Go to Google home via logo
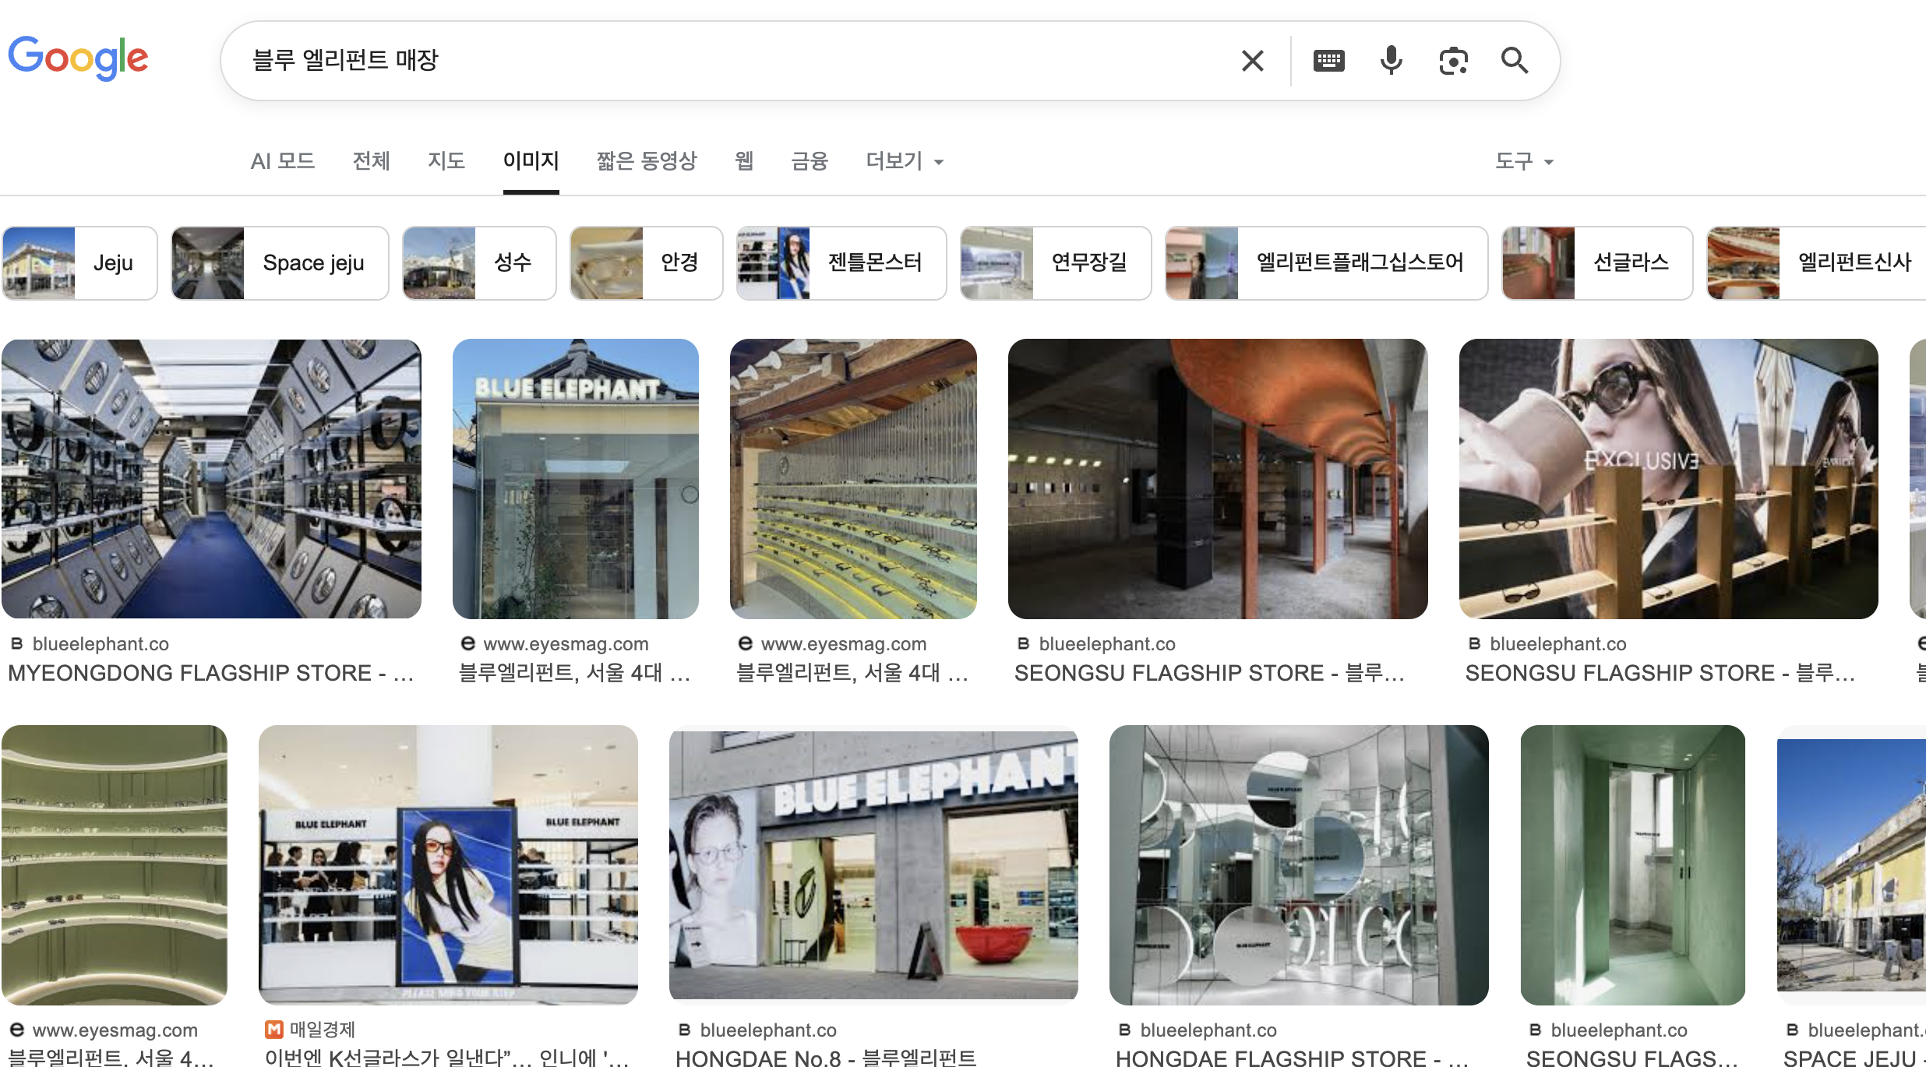The width and height of the screenshot is (1926, 1067). 78,58
